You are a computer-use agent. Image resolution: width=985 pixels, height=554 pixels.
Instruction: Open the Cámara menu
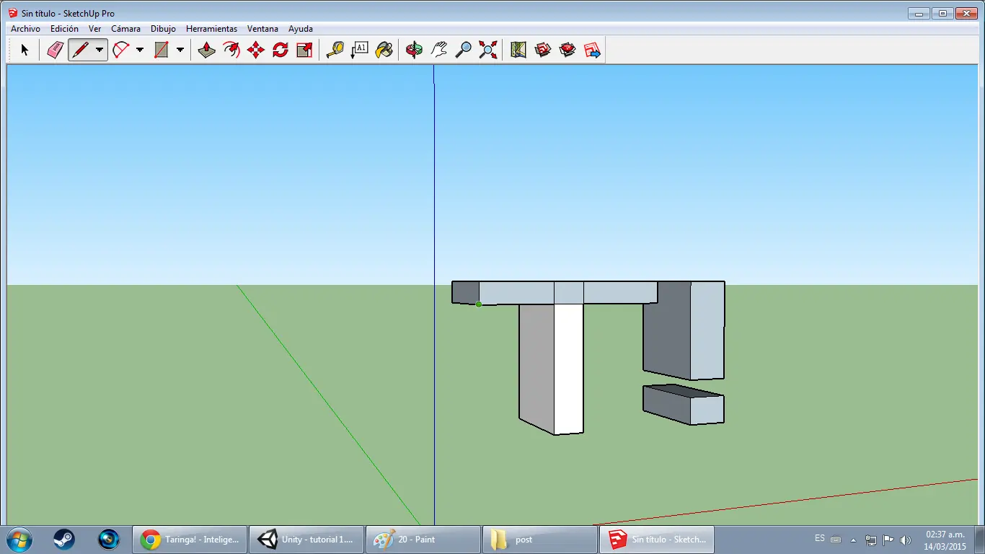click(125, 29)
